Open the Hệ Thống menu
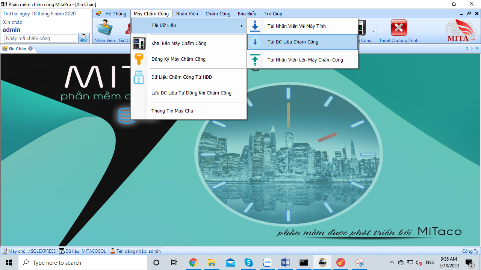Image resolution: width=481 pixels, height=270 pixels. tap(116, 13)
